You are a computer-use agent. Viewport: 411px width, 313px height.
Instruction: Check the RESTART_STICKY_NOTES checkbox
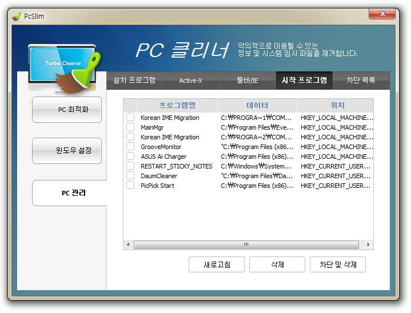(x=130, y=166)
